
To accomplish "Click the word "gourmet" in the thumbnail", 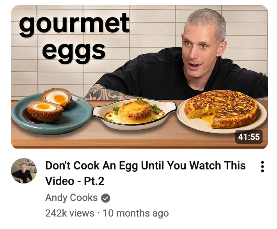I will (x=74, y=24).
